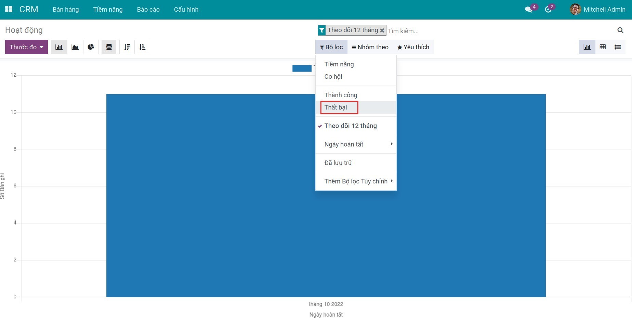Viewport: 632px width, 320px height.
Task: Toggle stacked chart display
Action: pyautogui.click(x=109, y=47)
